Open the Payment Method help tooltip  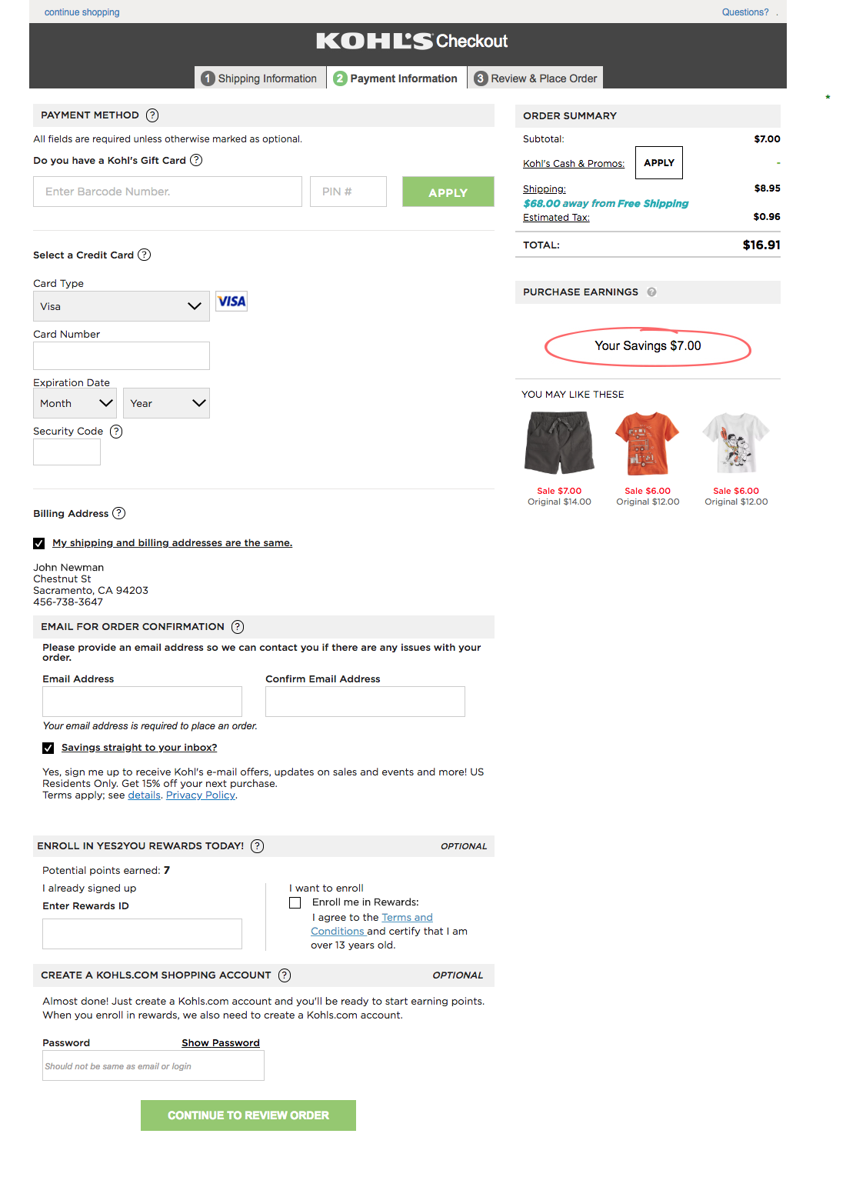pyautogui.click(x=152, y=115)
